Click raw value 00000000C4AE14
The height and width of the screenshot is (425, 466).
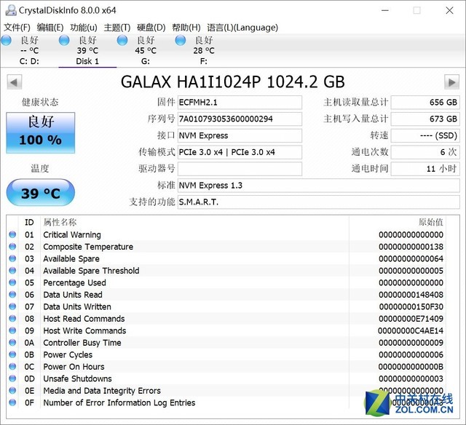pos(411,330)
